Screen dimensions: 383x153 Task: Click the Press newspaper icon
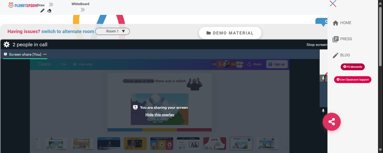pyautogui.click(x=336, y=39)
